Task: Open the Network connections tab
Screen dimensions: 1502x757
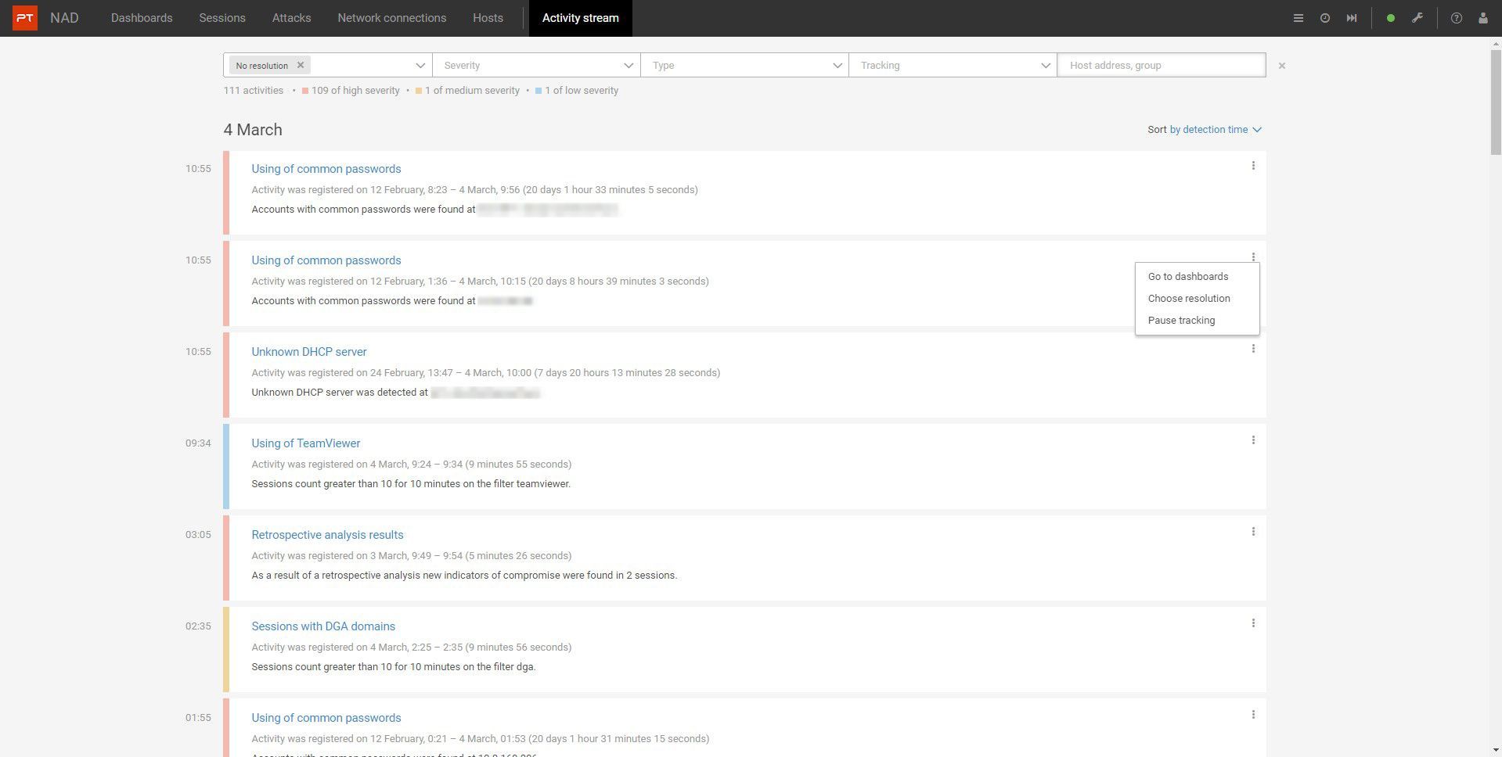Action: (x=392, y=18)
